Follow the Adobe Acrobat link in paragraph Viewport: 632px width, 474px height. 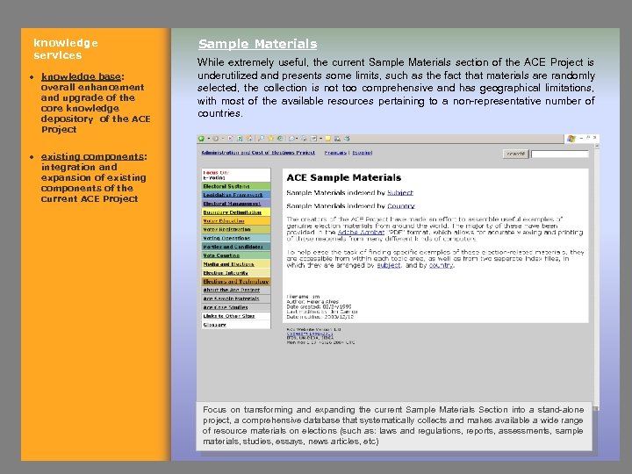tap(361, 232)
